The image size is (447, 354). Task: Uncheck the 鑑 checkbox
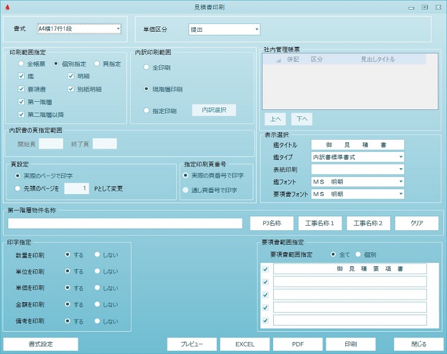21,76
